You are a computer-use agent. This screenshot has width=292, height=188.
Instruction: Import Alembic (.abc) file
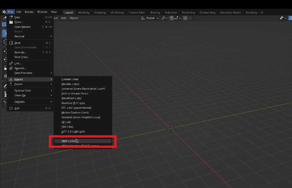pyautogui.click(x=83, y=84)
